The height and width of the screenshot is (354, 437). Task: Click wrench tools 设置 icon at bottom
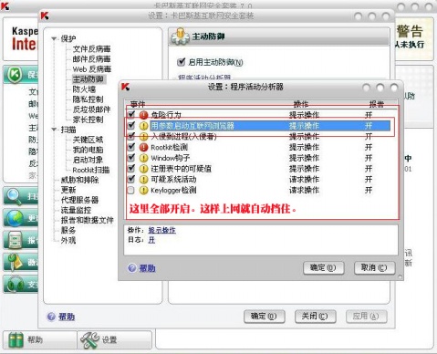(89, 339)
